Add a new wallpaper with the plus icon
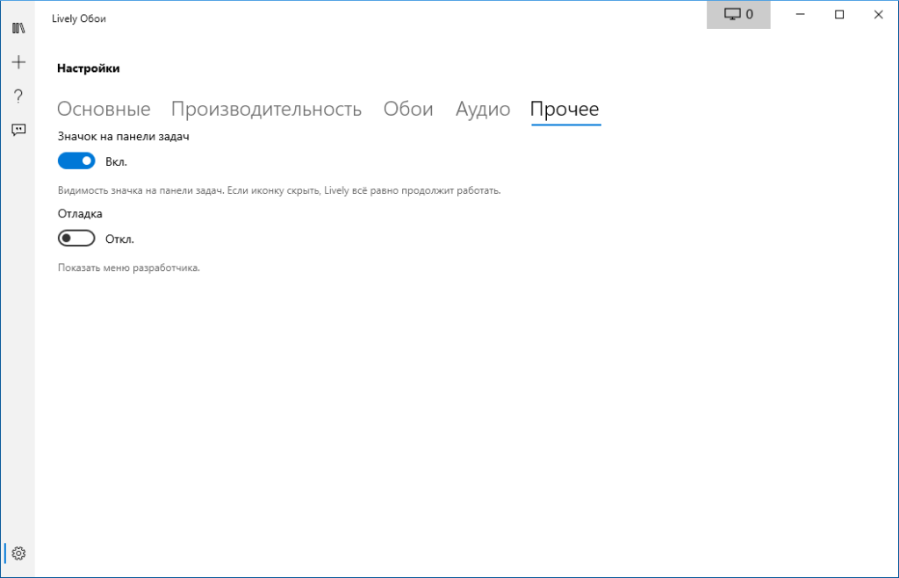Image resolution: width=899 pixels, height=578 pixels. click(18, 61)
